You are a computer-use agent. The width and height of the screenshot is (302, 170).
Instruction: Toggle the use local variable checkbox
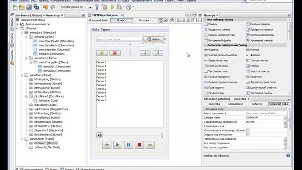pos(248,130)
